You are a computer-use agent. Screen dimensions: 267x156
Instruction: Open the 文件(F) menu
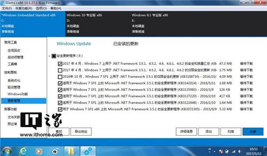pyautogui.click(x=7, y=8)
